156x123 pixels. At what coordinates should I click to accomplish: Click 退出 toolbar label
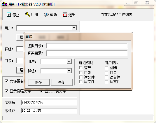point(72,15)
